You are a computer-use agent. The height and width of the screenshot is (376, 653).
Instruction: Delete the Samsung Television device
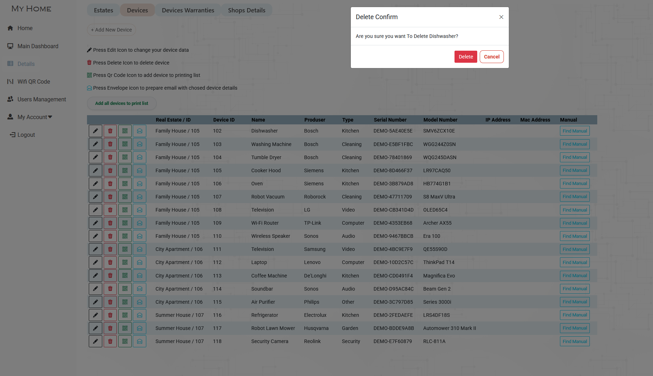point(110,249)
